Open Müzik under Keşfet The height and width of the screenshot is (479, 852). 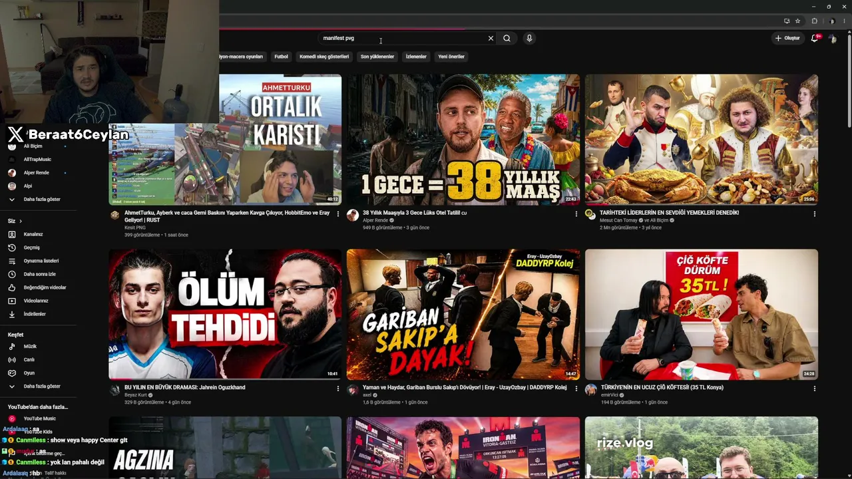[x=37, y=347]
